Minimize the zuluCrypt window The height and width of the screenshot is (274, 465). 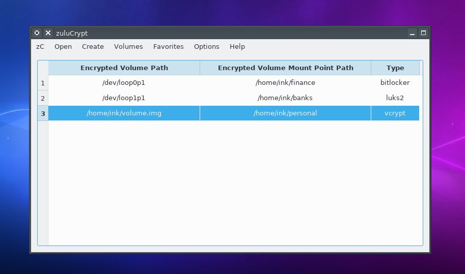(413, 33)
